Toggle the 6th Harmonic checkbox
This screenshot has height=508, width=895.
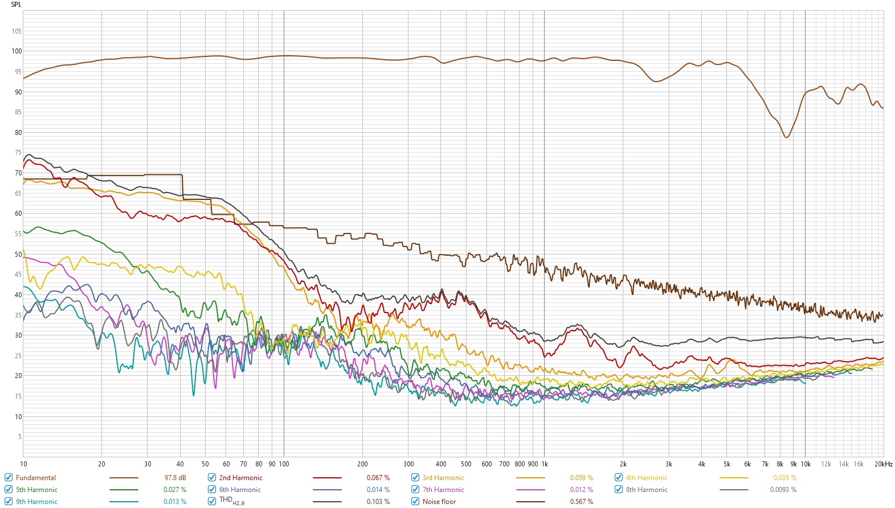click(x=212, y=489)
